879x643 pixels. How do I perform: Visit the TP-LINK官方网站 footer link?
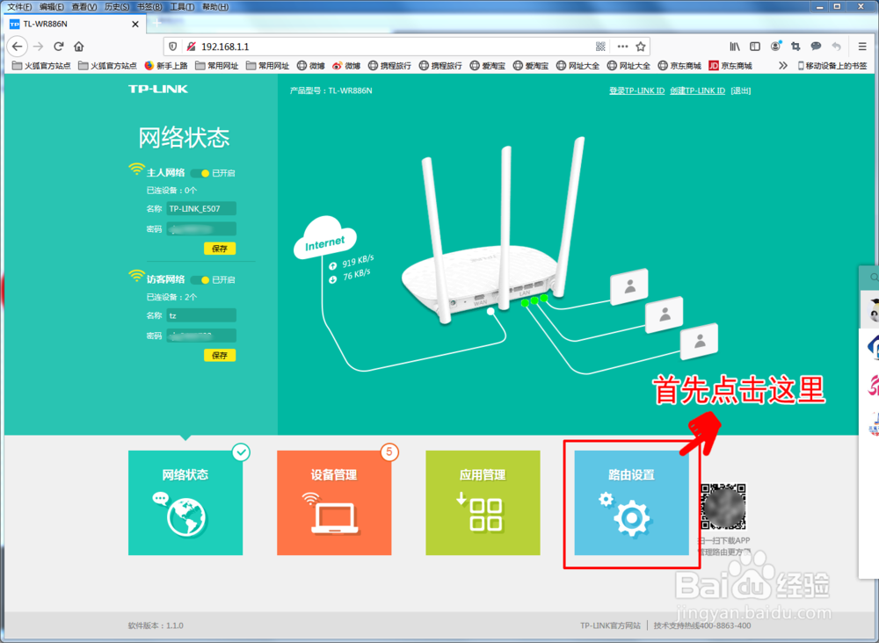click(x=610, y=625)
